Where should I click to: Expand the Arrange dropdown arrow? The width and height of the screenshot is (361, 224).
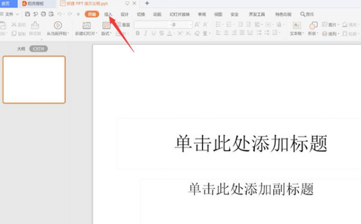coord(338,34)
